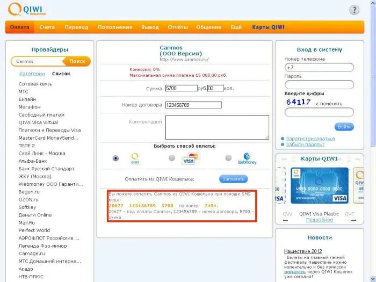This screenshot has width=376, height=282.
Task: Select Легенда Фэо-минор provider
Action: click(x=42, y=246)
